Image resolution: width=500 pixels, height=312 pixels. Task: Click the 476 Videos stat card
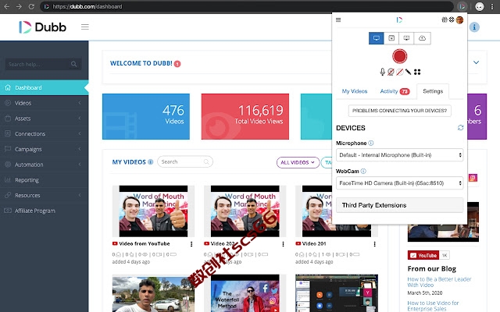click(x=146, y=116)
